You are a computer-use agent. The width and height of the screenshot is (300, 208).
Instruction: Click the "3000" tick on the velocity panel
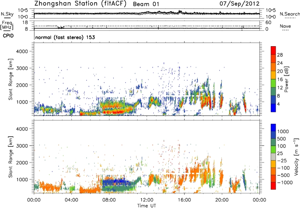(22, 146)
